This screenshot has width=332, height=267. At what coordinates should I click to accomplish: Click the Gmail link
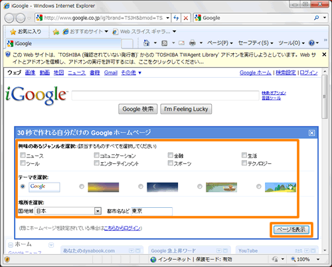click(x=111, y=72)
